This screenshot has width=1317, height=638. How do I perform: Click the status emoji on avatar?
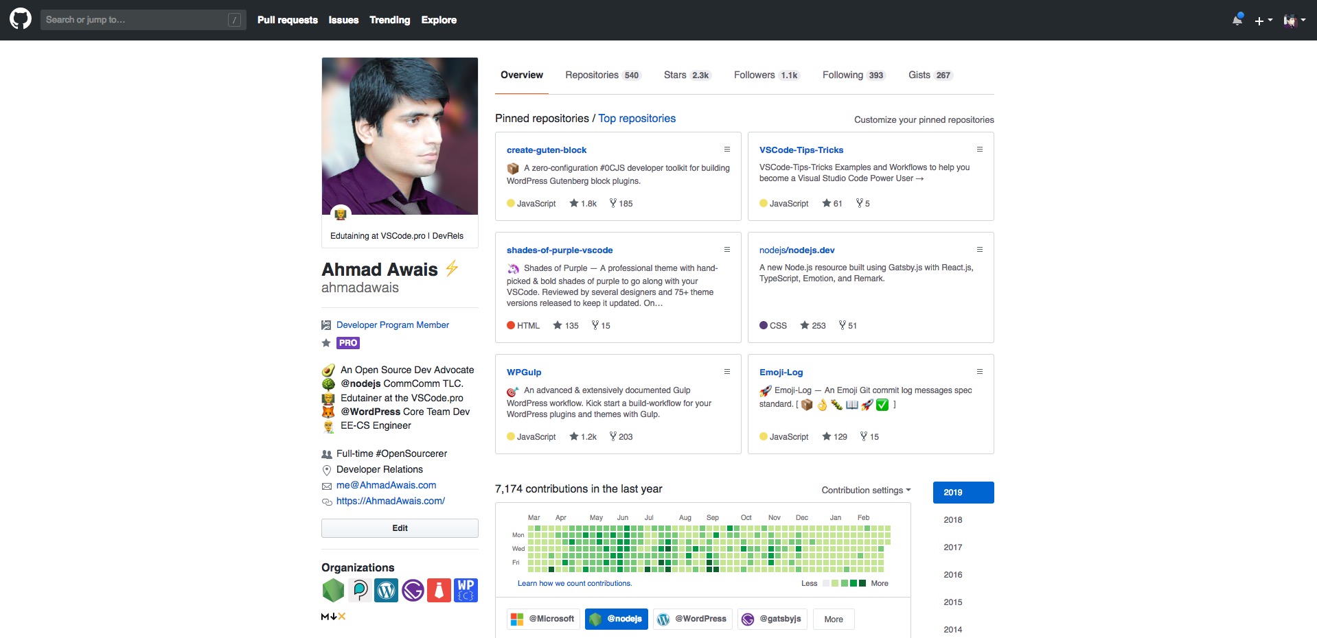point(341,215)
